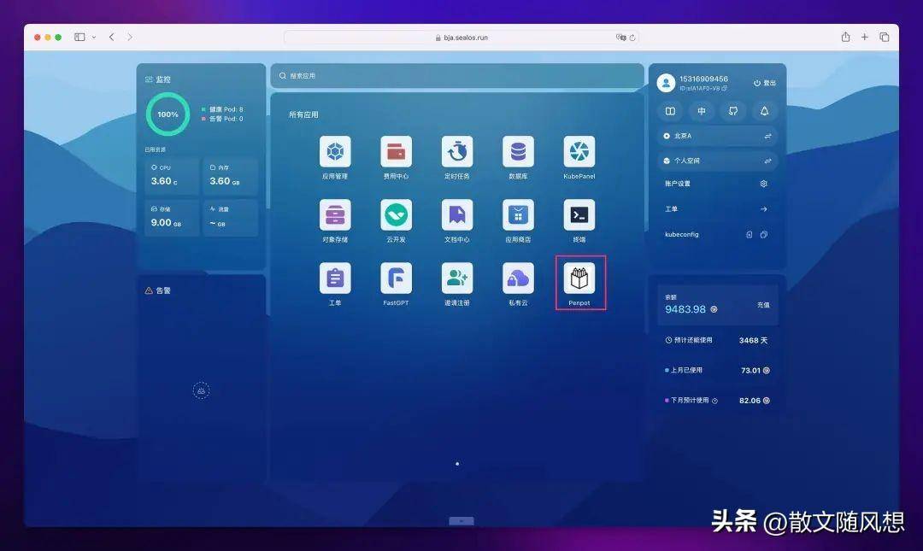Click the bottom drawer handle
The width and height of the screenshot is (923, 551).
click(x=461, y=521)
